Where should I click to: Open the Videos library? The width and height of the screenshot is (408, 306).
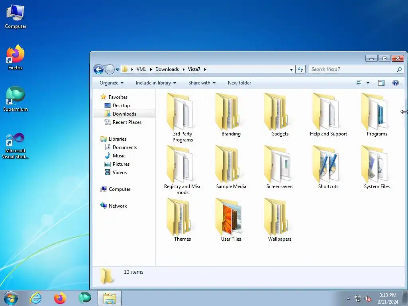[120, 172]
